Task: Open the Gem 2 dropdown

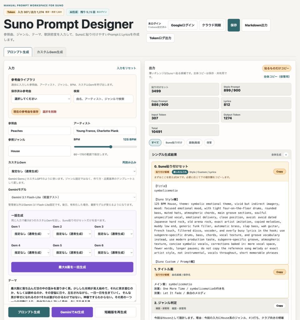Action: click(72, 234)
